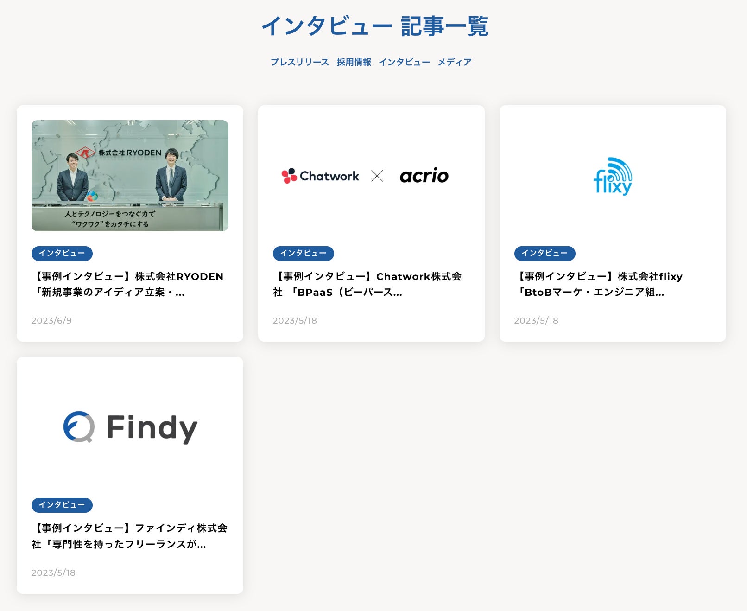The width and height of the screenshot is (747, 611).
Task: Go to the 採用情報 category
Action: coord(354,62)
